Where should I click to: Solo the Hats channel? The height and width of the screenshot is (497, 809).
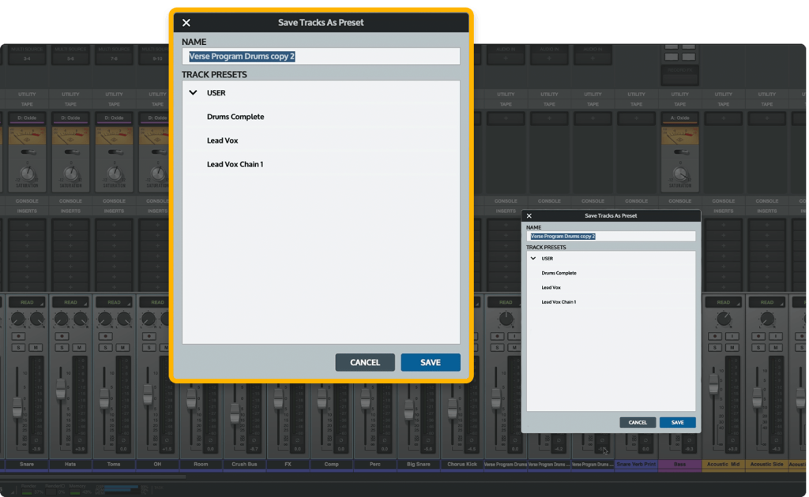tap(61, 347)
